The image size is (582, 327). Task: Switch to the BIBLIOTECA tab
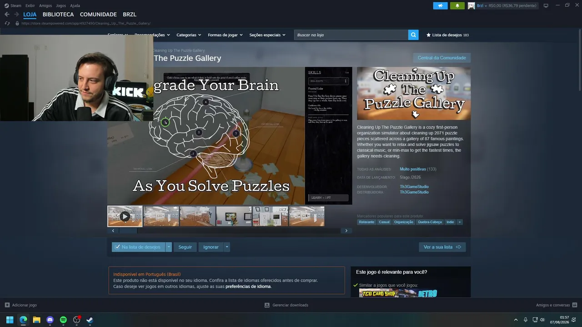58,15
